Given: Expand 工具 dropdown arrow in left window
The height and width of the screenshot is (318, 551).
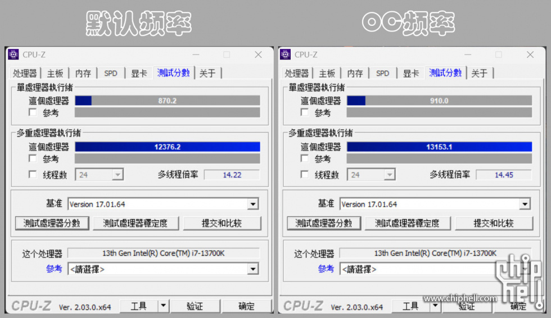Looking at the screenshot, I should pyautogui.click(x=164, y=306).
